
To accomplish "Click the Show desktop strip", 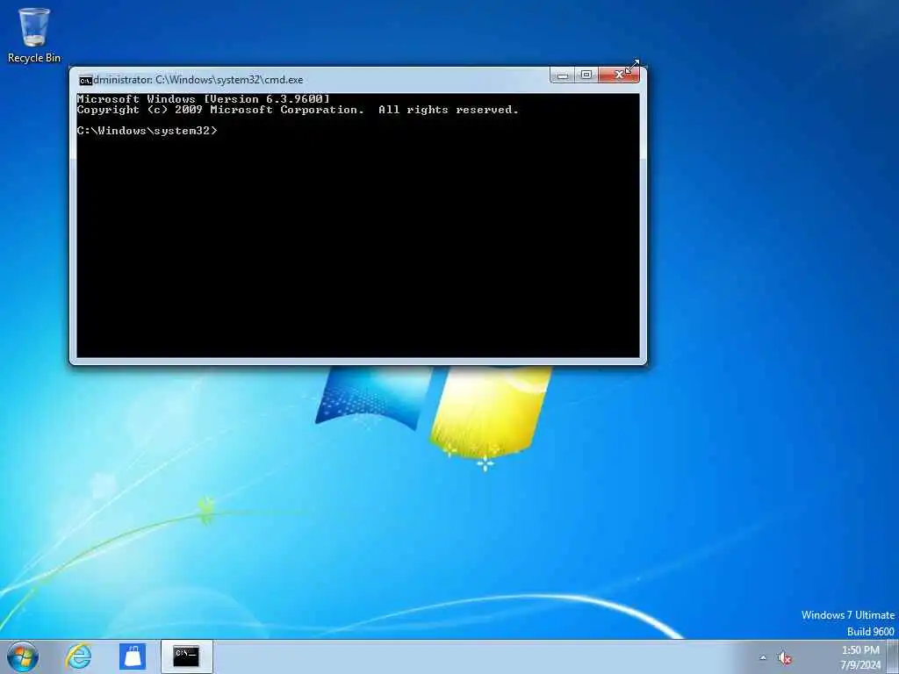I will point(893,656).
